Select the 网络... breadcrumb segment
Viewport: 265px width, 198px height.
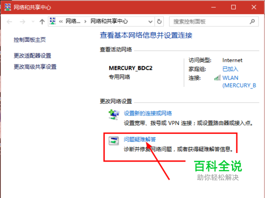[73, 21]
